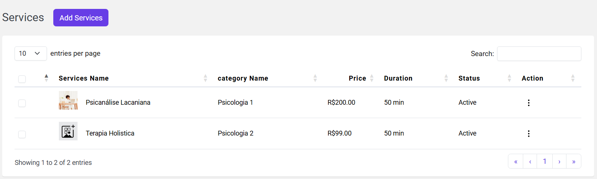Screen dimensions: 597x179
Task: Sort table by Services Name
Action: point(83,78)
